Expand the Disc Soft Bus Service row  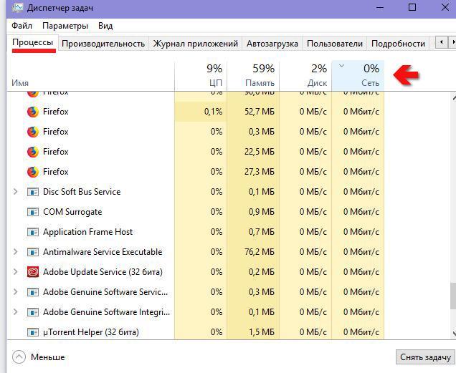pyautogui.click(x=16, y=192)
